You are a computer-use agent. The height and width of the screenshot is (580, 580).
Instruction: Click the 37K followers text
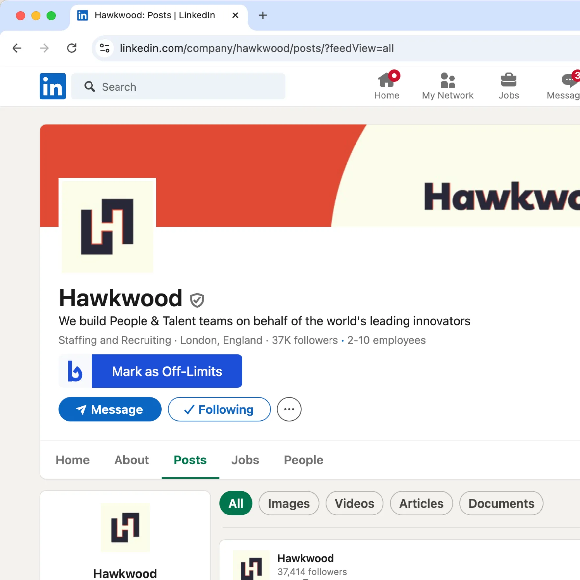pyautogui.click(x=304, y=340)
